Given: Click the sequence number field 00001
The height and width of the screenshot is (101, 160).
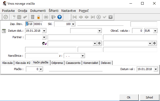Looking at the screenshot, I should click(38, 24).
